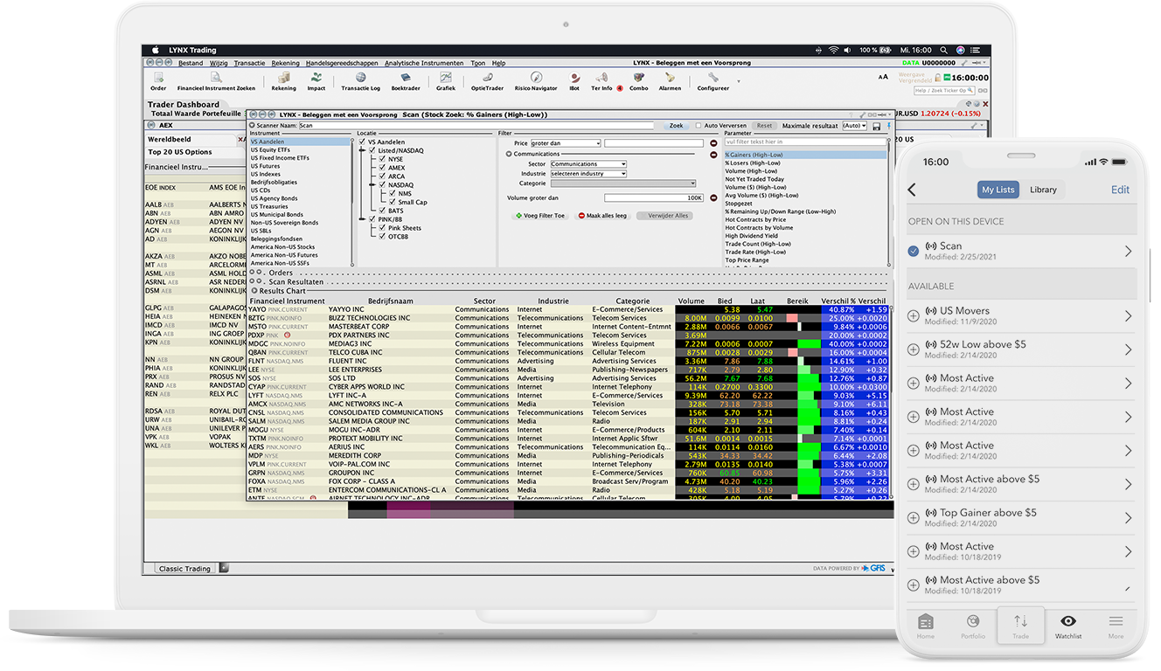The image size is (1161, 671).
Task: Toggle the Small Cap checkbox
Action: [x=392, y=202]
